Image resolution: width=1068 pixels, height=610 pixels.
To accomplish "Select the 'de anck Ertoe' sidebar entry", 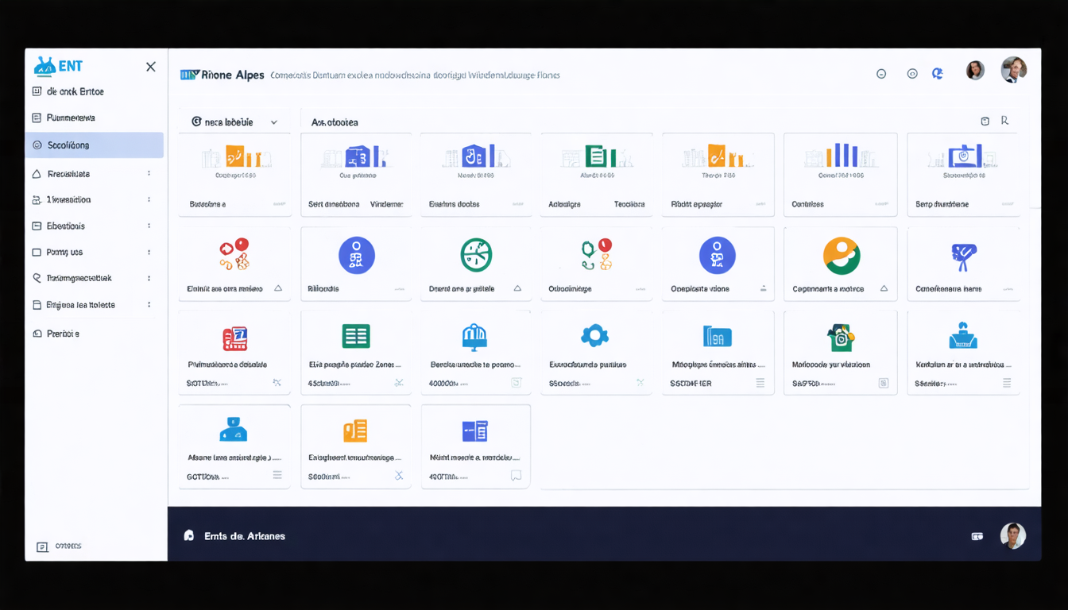I will tap(68, 91).
